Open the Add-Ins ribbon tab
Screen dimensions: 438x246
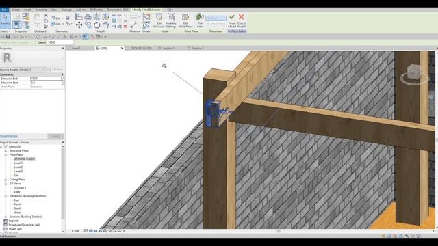81,10
